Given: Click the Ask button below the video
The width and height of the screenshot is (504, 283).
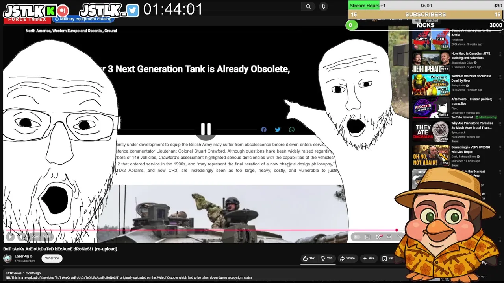Looking at the screenshot, I should tap(369, 258).
